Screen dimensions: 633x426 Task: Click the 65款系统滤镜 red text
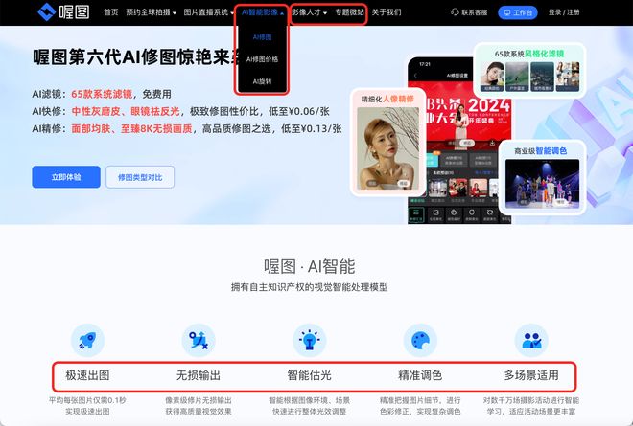pos(102,94)
